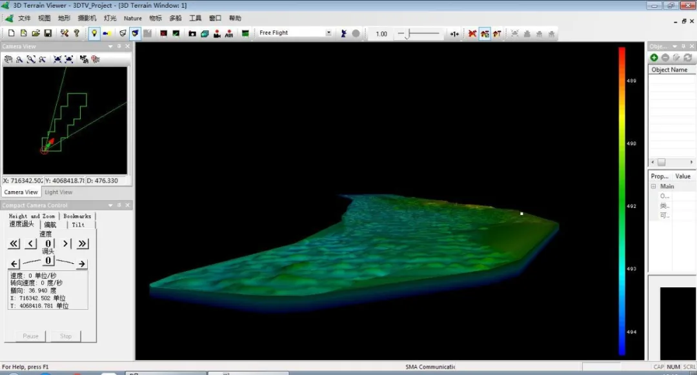The image size is (697, 375).
Task: Take a snapshot with the camera icon
Action: click(192, 34)
